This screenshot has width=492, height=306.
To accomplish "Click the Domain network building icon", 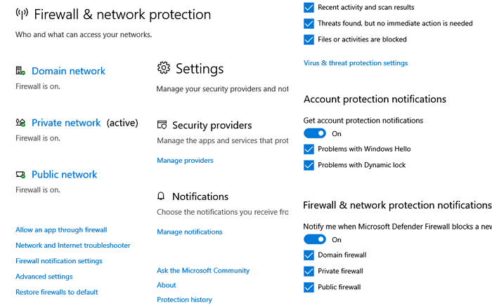I will (20, 70).
